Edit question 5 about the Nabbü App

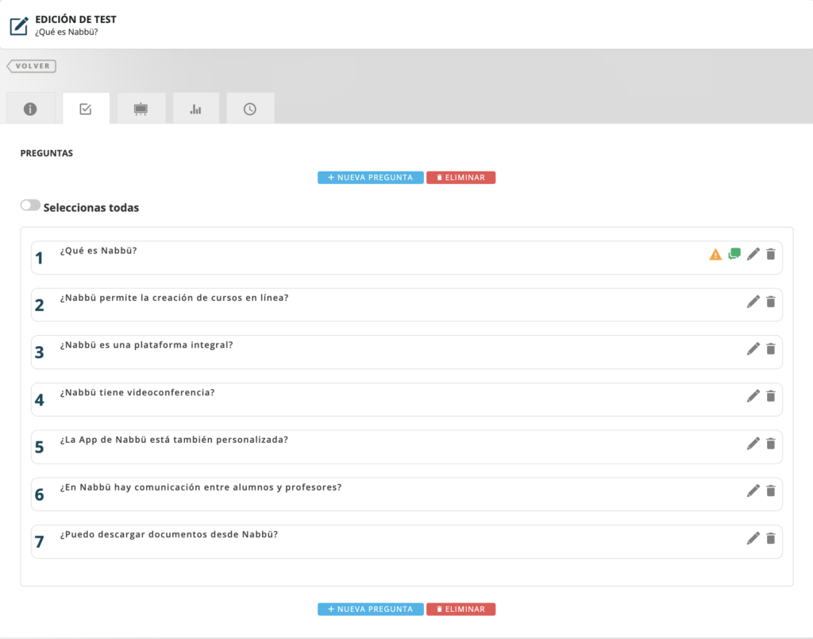point(753,443)
